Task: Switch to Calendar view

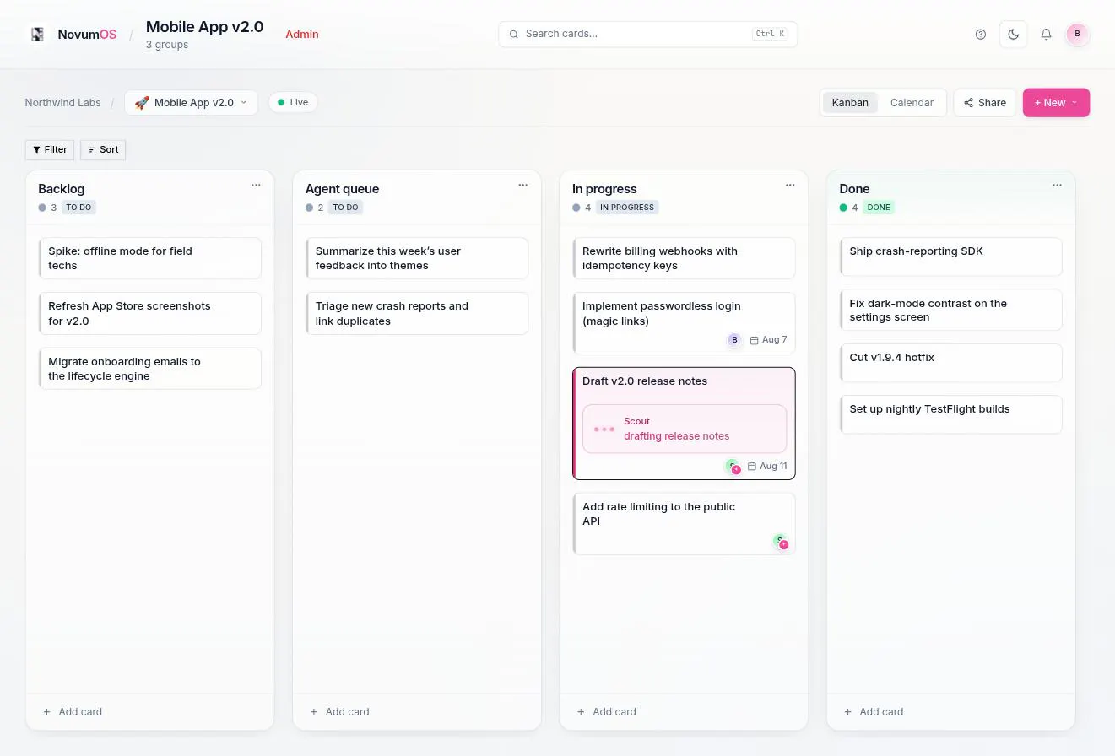Action: point(912,103)
